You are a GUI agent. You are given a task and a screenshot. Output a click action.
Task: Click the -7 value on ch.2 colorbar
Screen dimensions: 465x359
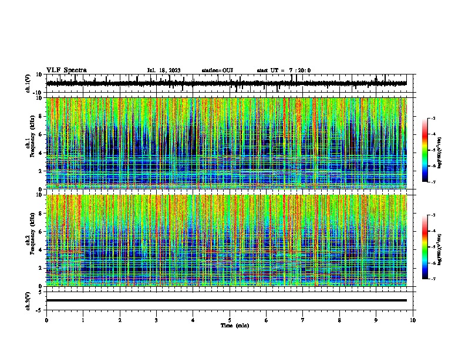pyautogui.click(x=433, y=279)
